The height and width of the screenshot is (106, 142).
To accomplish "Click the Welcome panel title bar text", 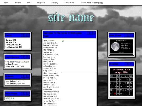I will point(62,35).
